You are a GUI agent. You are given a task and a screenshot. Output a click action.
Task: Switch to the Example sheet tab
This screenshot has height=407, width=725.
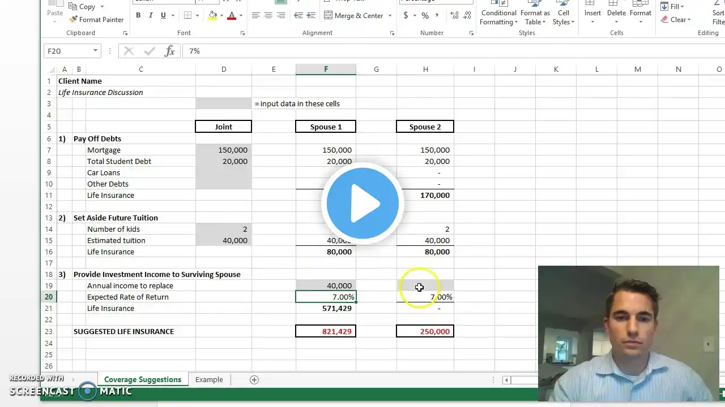[x=209, y=380]
